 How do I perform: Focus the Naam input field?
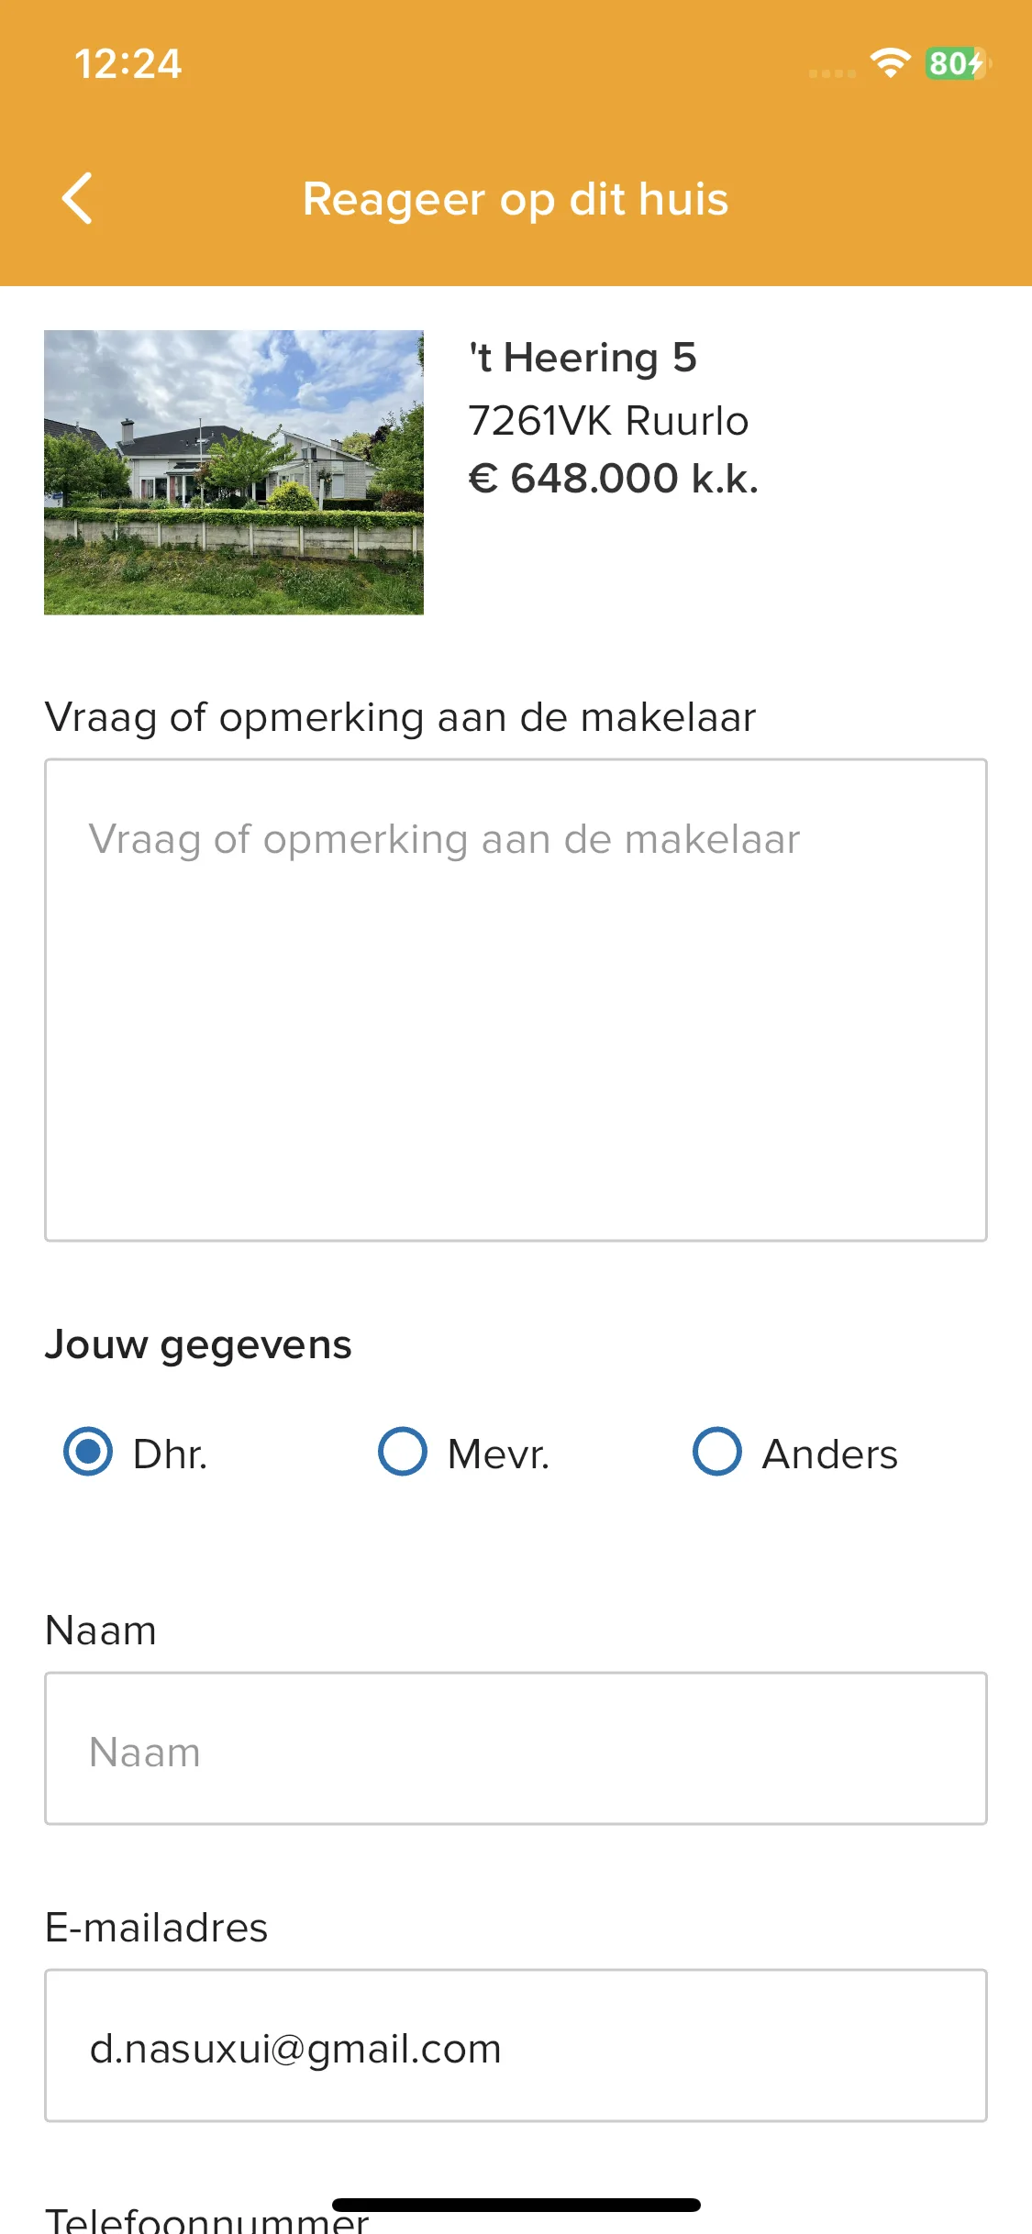(516, 1748)
